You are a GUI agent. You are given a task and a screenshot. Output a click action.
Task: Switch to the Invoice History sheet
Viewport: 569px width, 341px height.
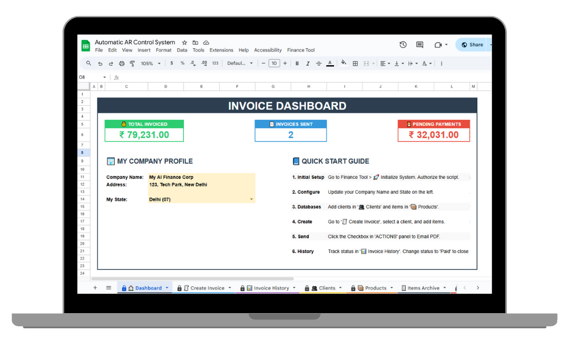point(271,288)
